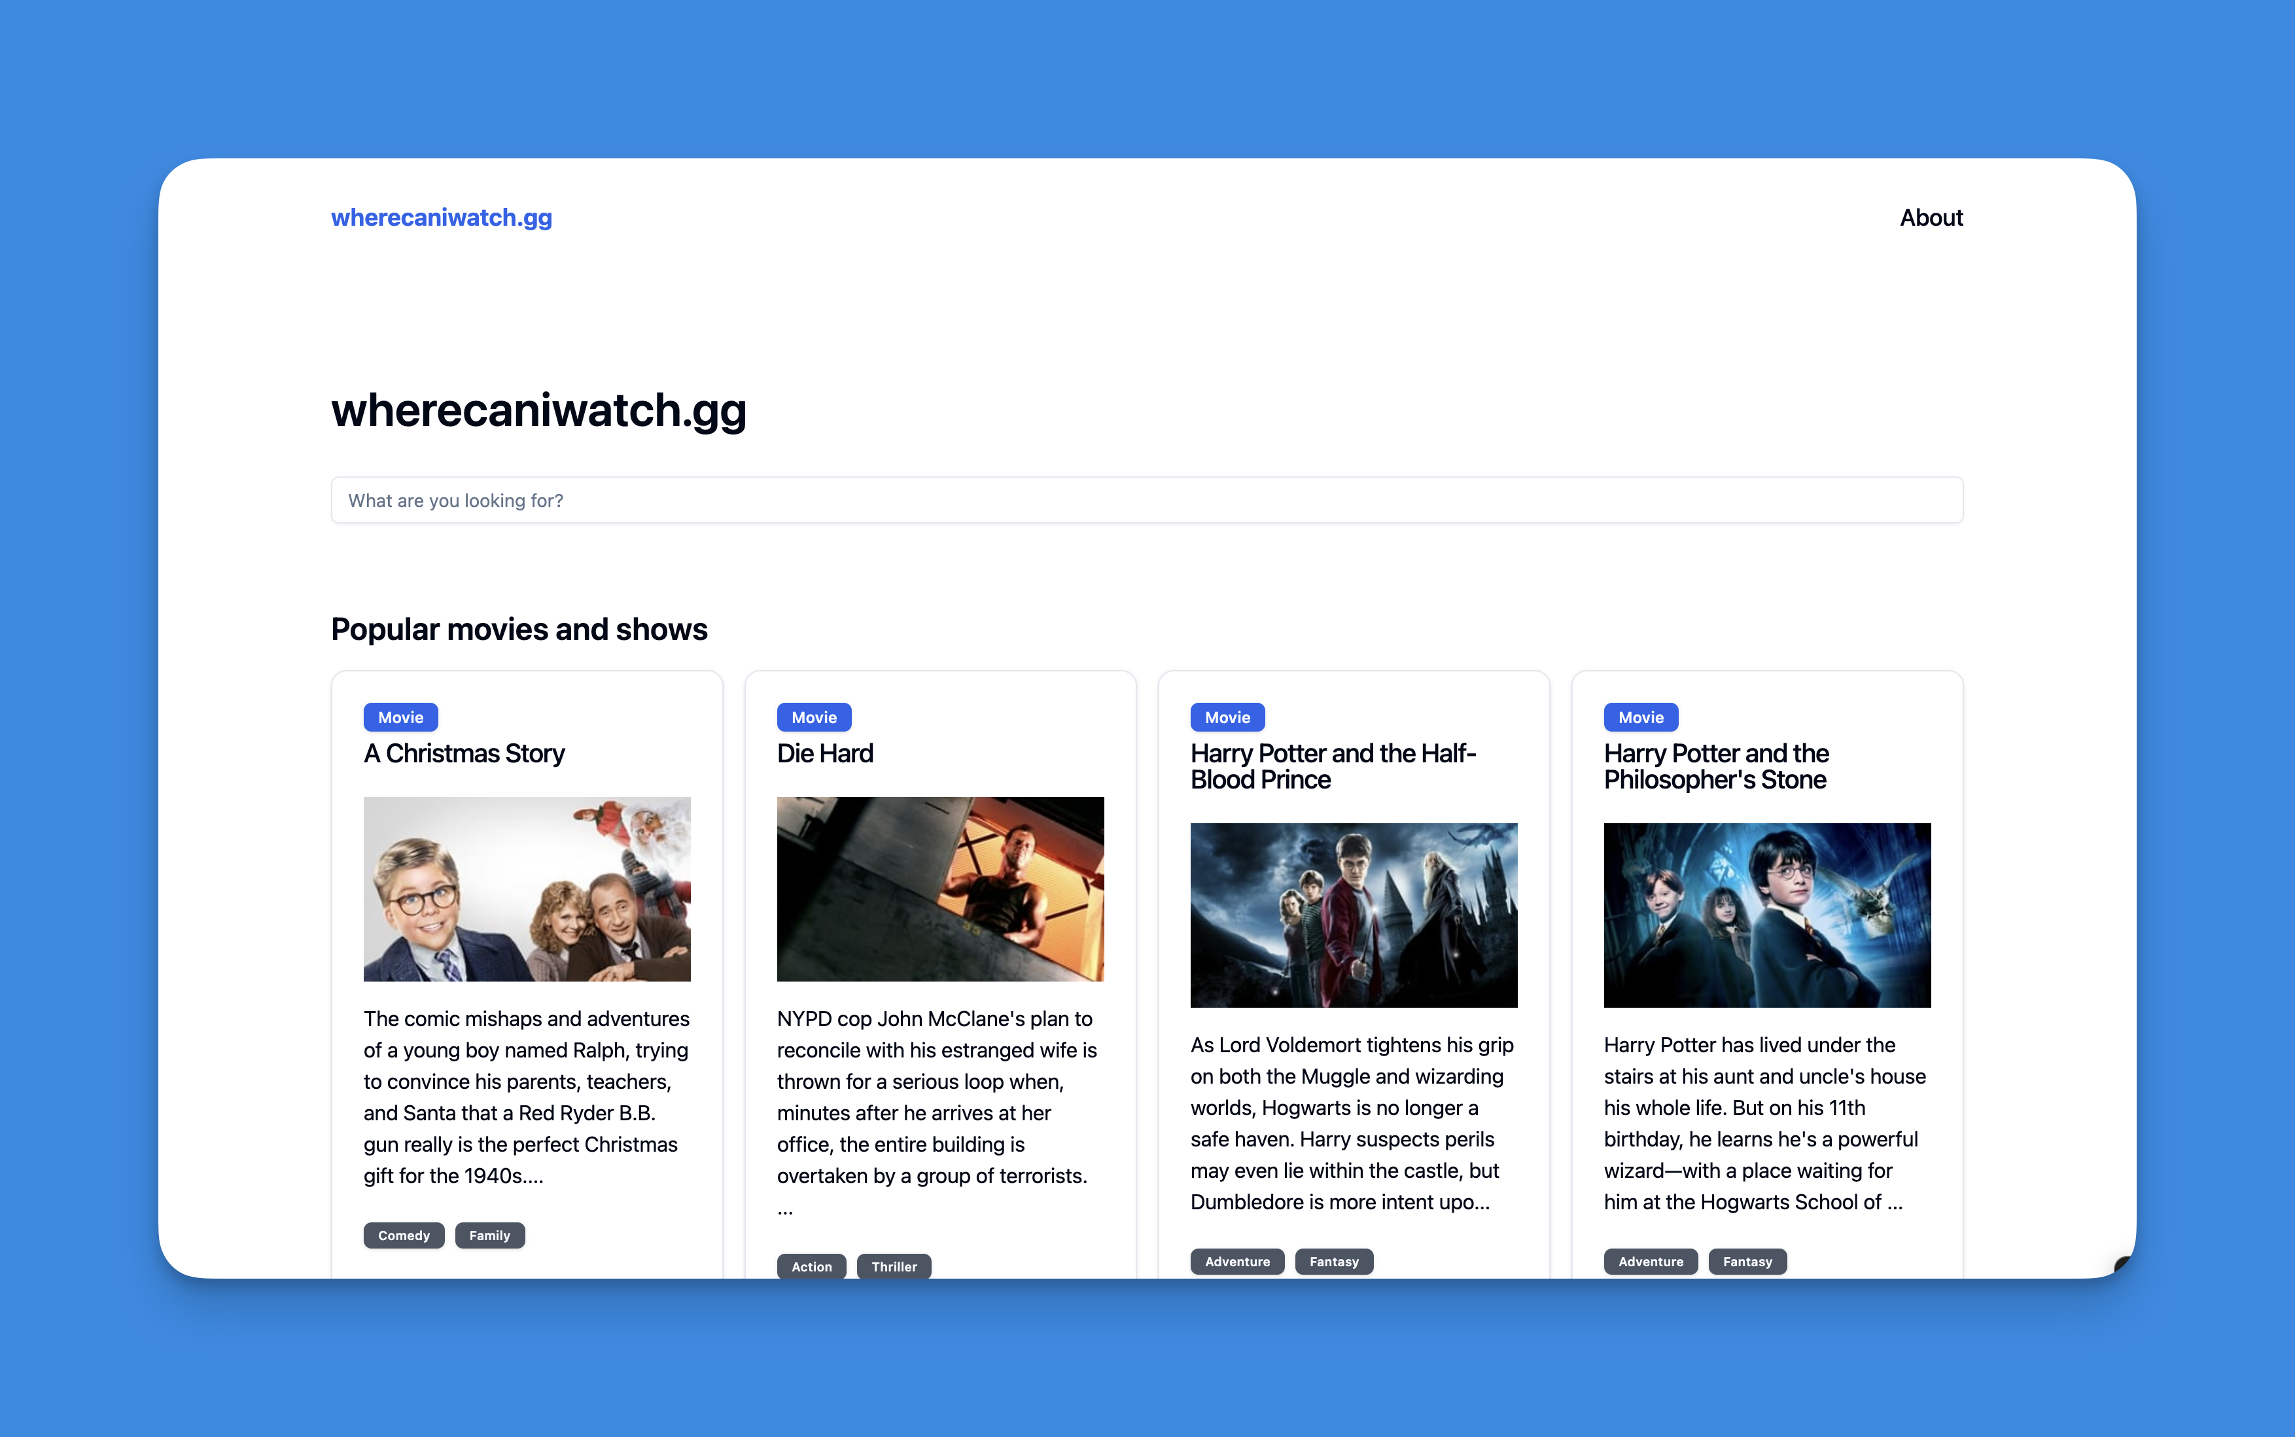Select the Action genre tag
Image resolution: width=2295 pixels, height=1437 pixels.
811,1266
